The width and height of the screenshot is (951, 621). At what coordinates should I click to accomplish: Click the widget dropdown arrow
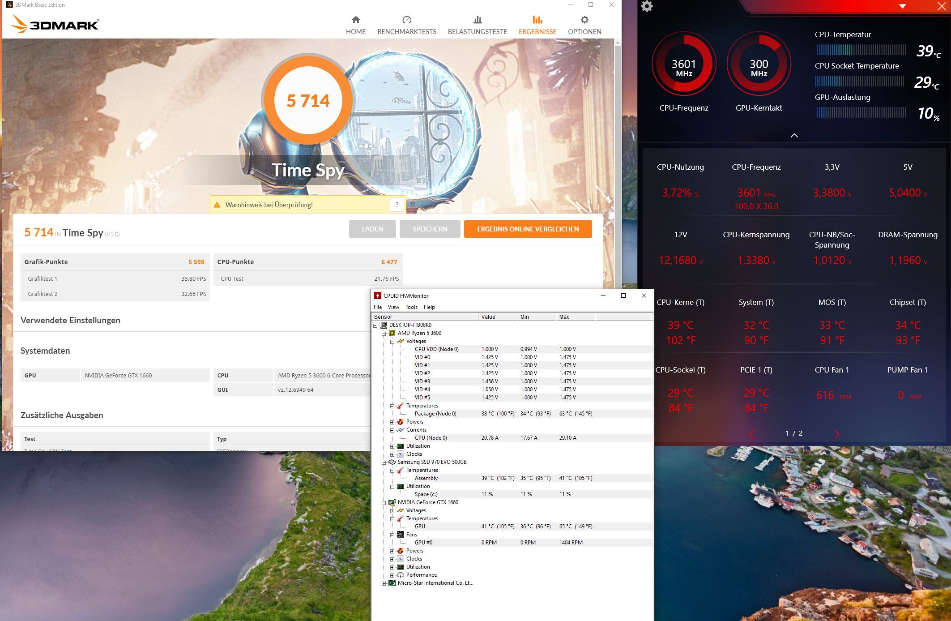(x=903, y=6)
